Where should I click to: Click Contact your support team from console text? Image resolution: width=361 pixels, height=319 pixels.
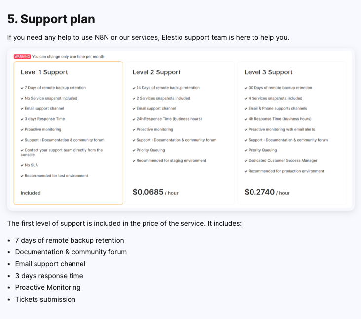click(62, 152)
